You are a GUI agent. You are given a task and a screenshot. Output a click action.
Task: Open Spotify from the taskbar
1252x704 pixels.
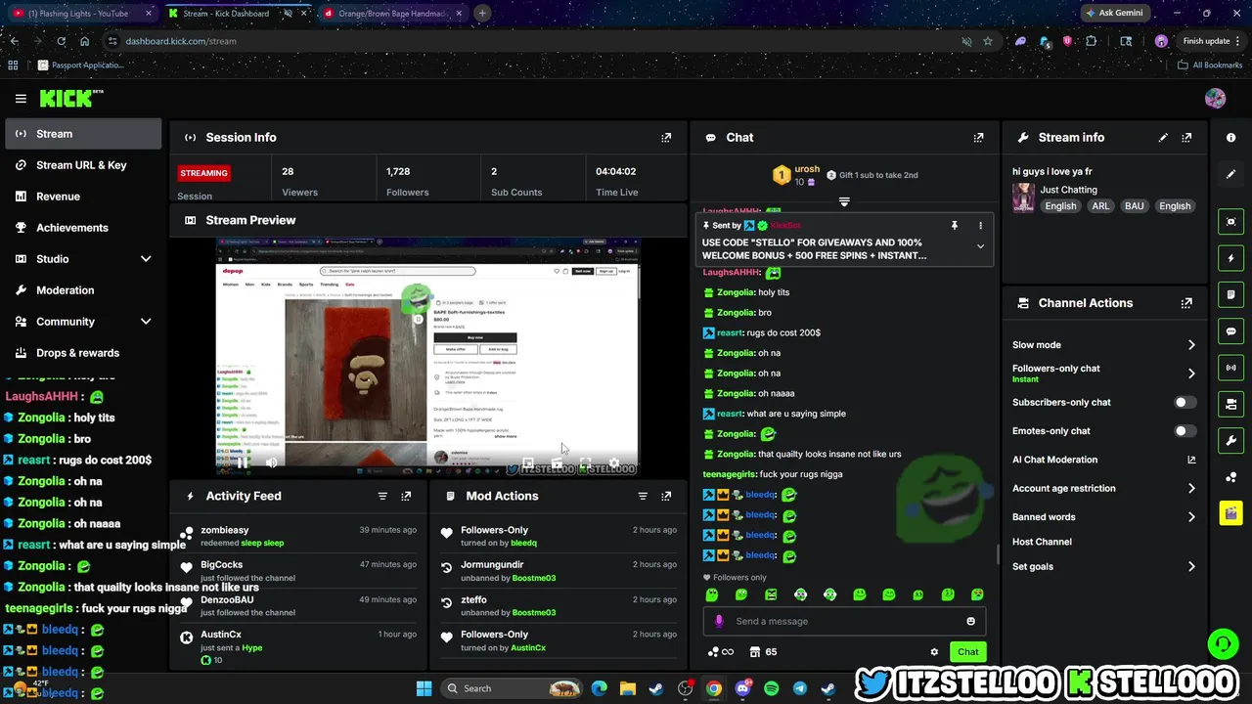771,688
